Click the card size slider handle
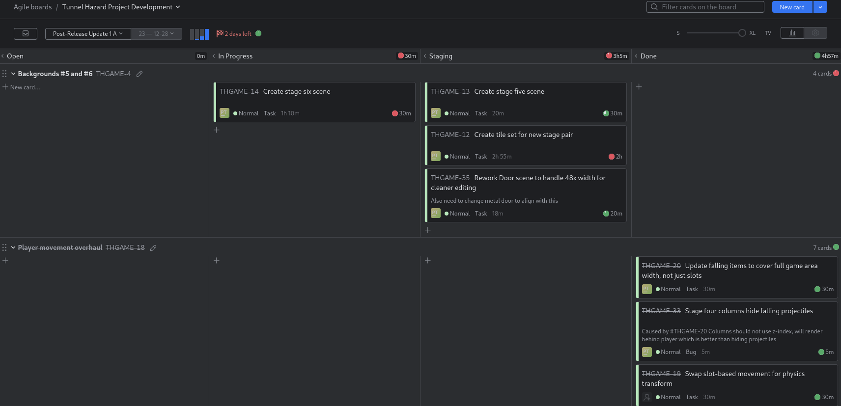Image resolution: width=841 pixels, height=406 pixels. tap(742, 33)
